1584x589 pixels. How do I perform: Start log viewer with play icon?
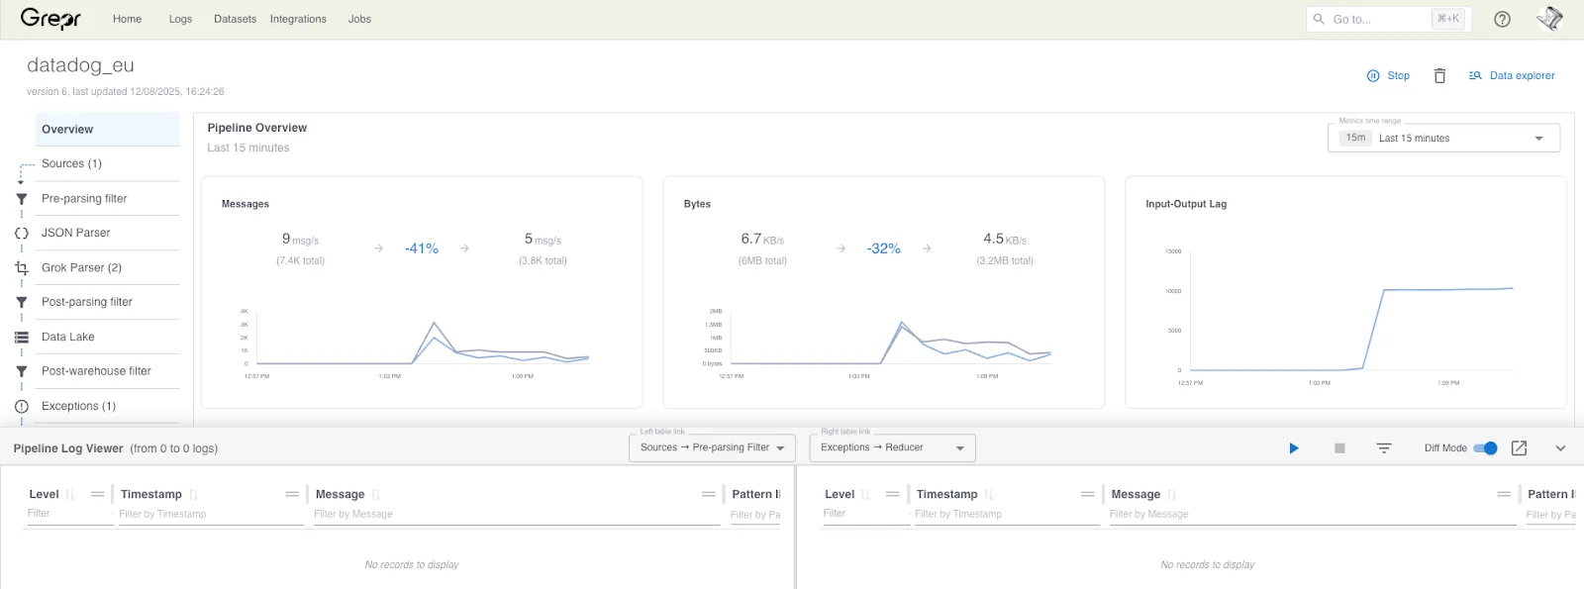pyautogui.click(x=1293, y=448)
